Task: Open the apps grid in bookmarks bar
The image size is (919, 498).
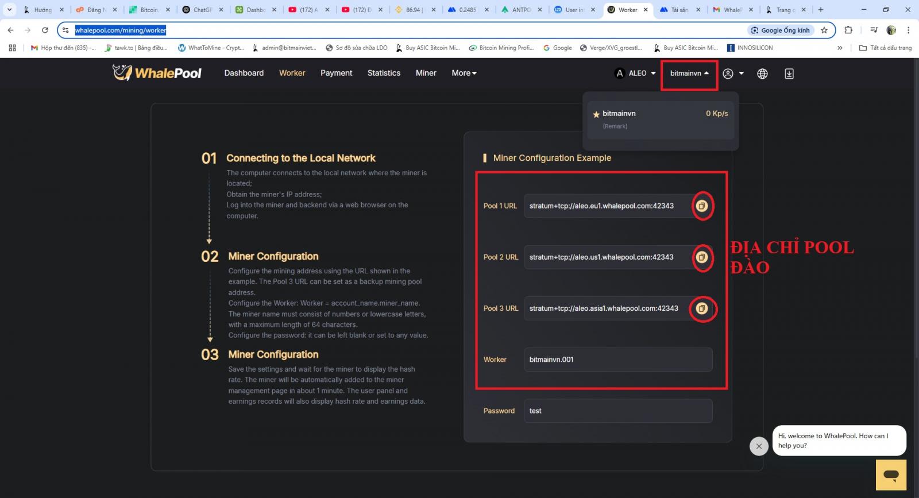Action: click(x=12, y=48)
